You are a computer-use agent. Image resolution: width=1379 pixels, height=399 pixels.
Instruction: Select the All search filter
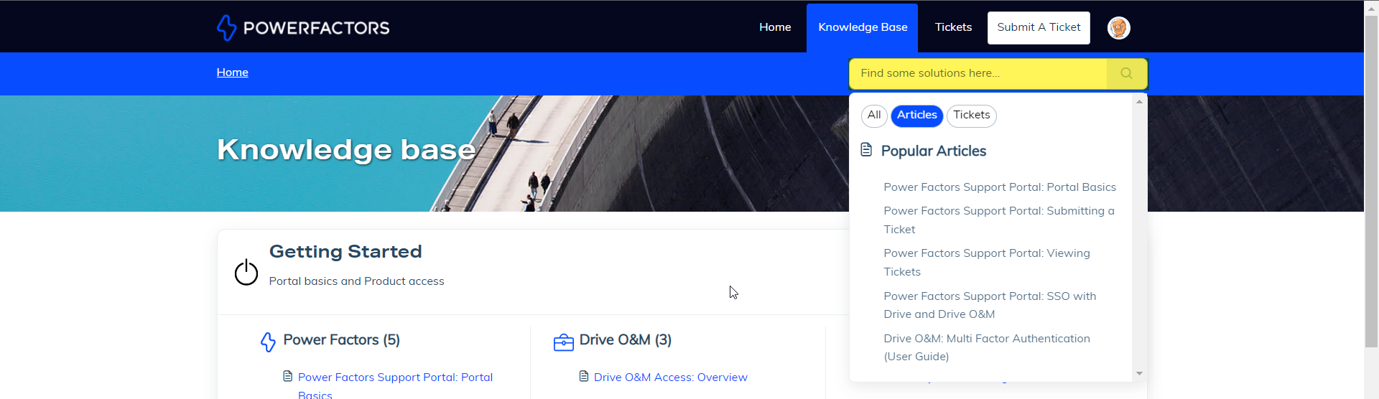tap(874, 116)
